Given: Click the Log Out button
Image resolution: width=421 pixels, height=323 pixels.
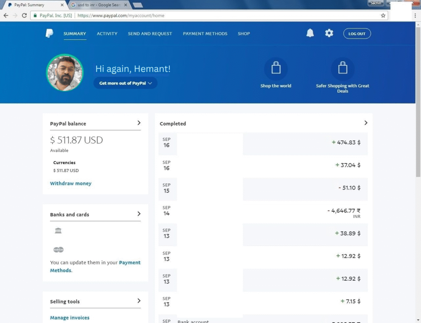Looking at the screenshot, I should [357, 34].
